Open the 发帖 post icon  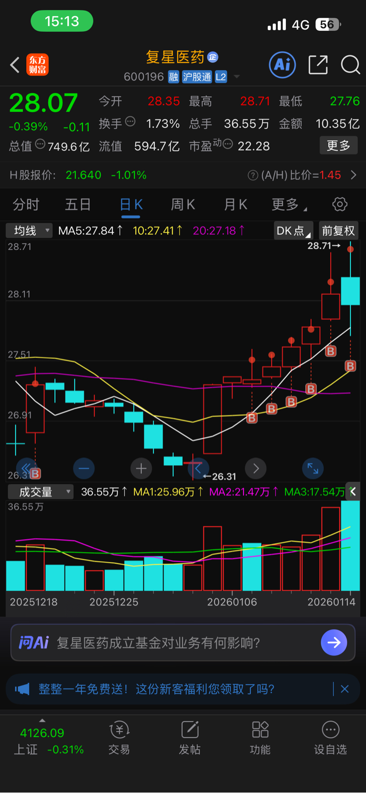[190, 738]
